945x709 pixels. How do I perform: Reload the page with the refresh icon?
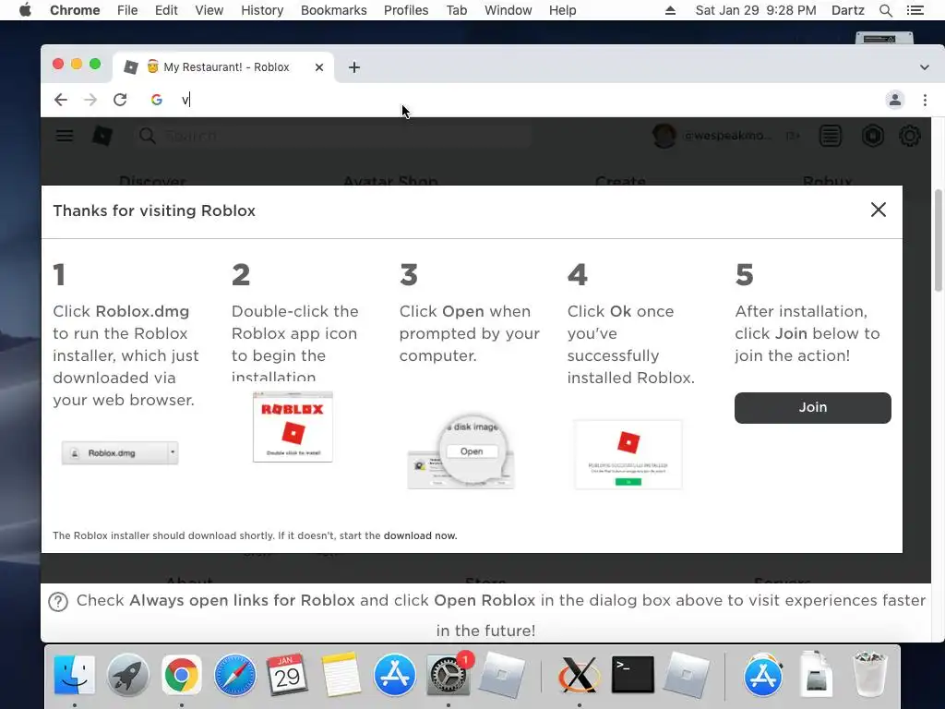point(120,100)
